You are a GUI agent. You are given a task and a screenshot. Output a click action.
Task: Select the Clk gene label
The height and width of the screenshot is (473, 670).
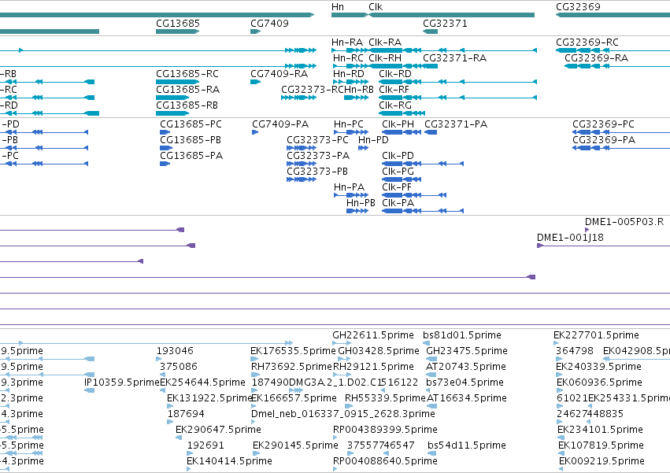[376, 7]
